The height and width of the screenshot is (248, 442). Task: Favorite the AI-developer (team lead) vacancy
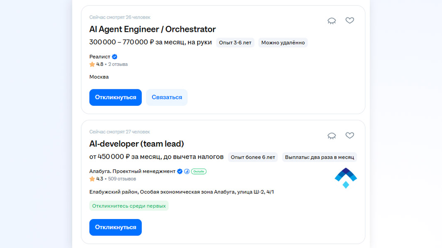point(350,135)
